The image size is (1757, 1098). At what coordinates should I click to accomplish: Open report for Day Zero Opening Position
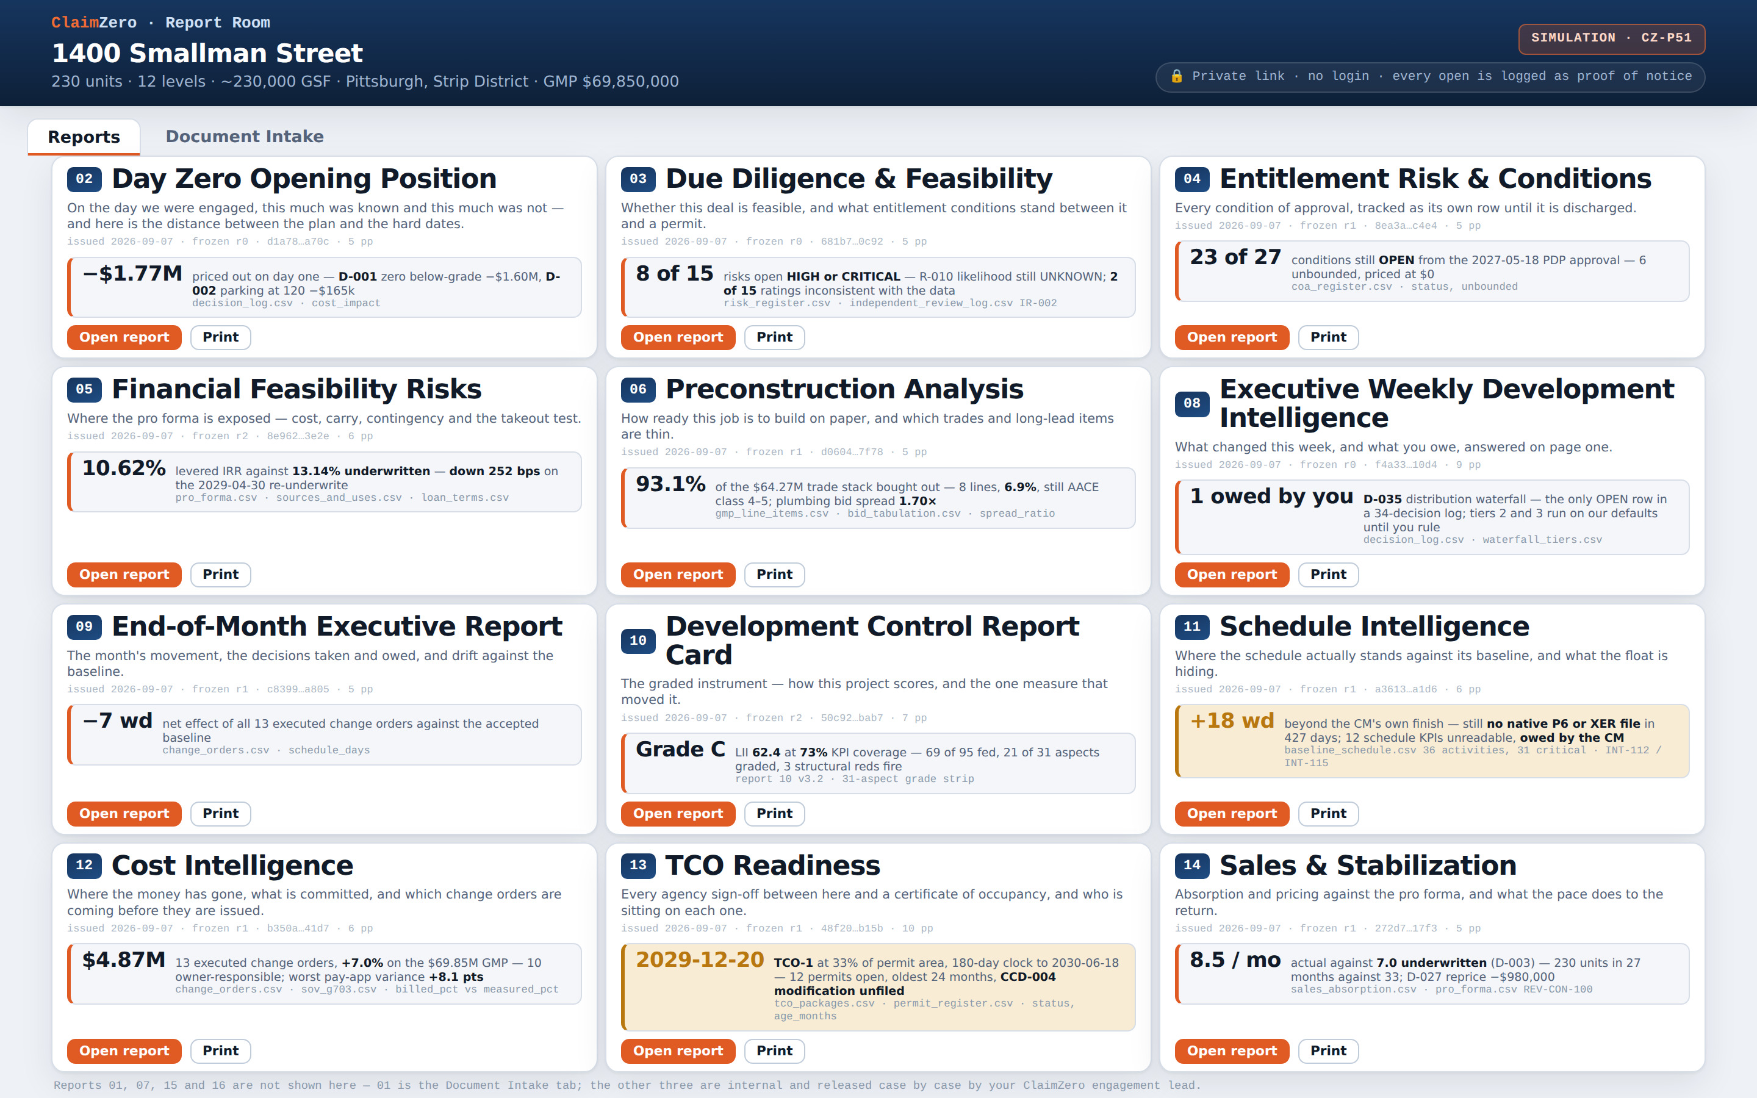coord(124,337)
